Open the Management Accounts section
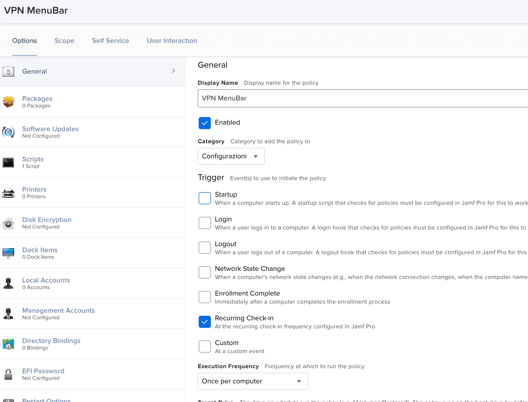Viewport: 528px width, 402px height. click(58, 310)
